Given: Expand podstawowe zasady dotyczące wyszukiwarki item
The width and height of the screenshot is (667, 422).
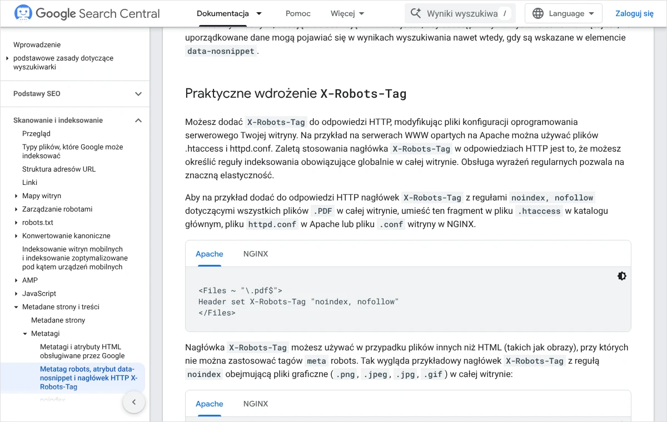Looking at the screenshot, I should [x=7, y=58].
